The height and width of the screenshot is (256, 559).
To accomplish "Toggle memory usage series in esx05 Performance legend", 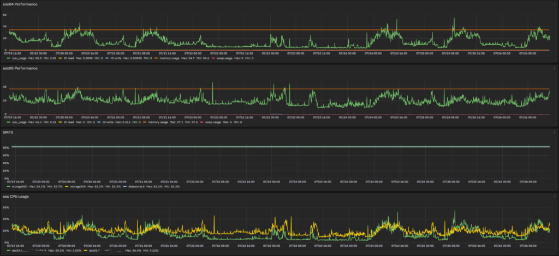I will 158,123.
